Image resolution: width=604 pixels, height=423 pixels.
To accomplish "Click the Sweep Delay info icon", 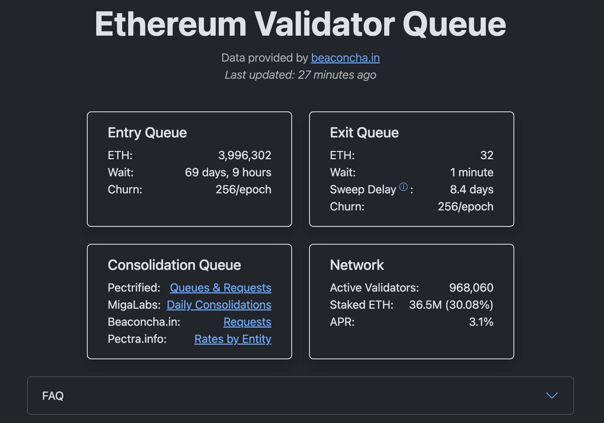I will [403, 187].
